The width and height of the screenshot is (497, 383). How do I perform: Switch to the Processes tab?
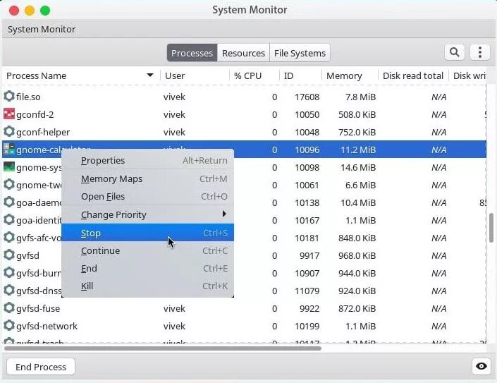tap(192, 53)
